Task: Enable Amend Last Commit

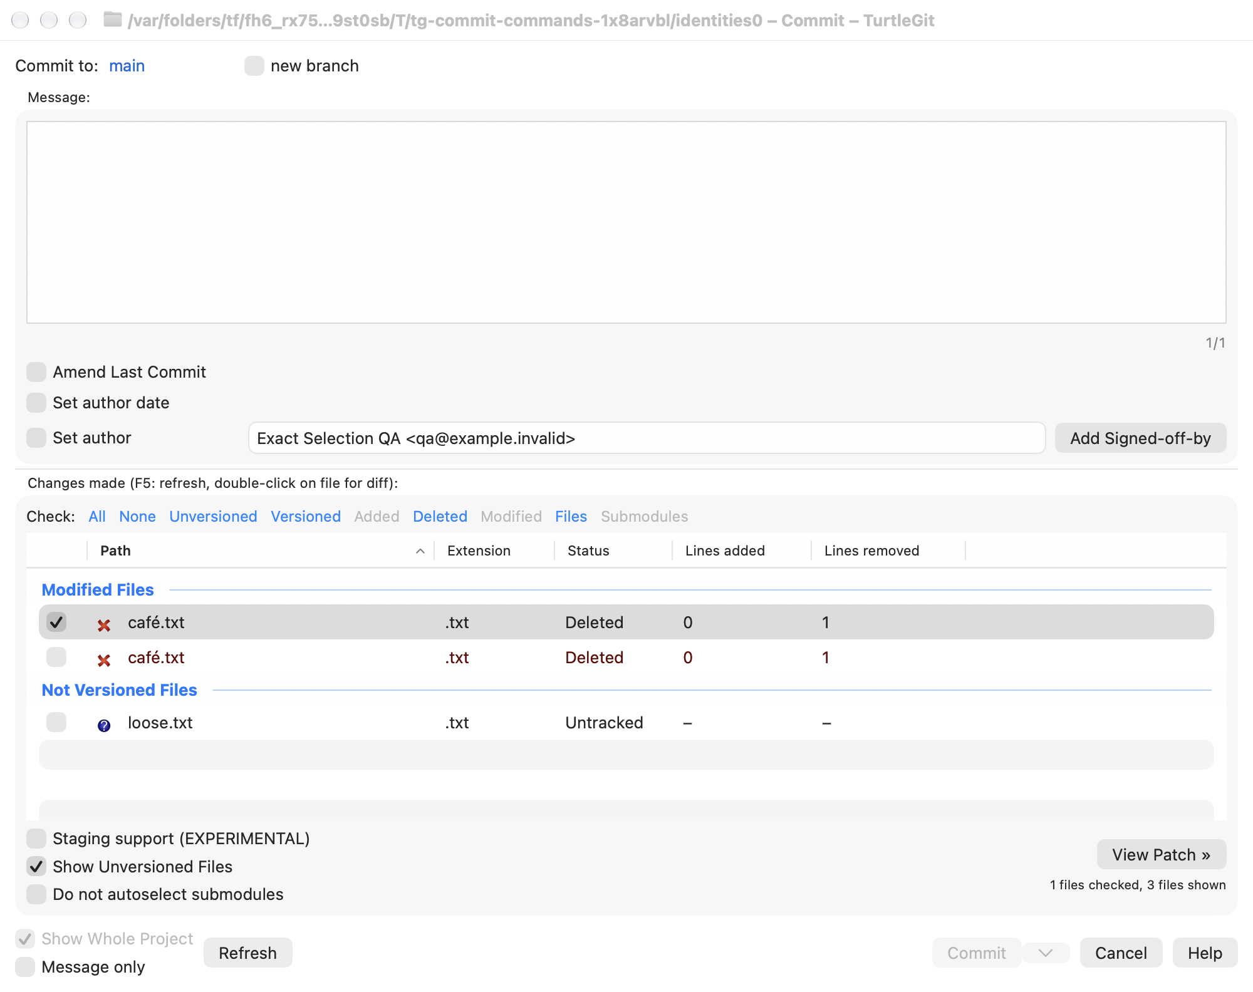Action: [x=36, y=372]
